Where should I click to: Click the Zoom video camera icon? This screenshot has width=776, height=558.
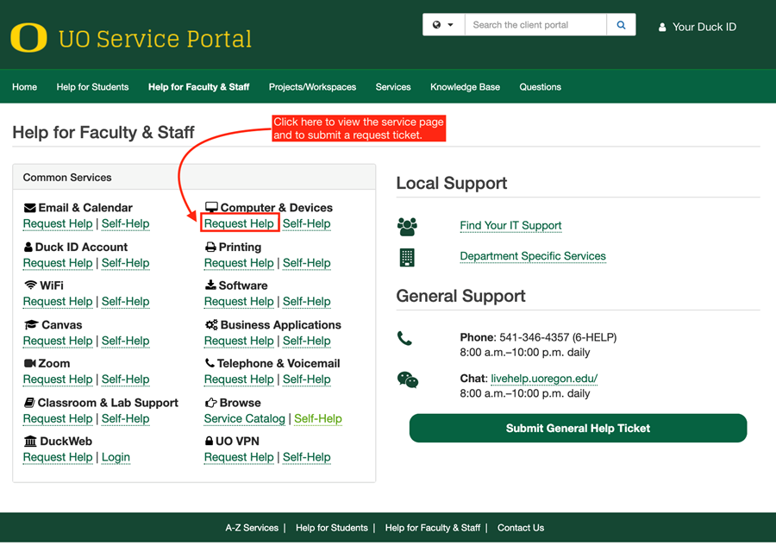29,363
